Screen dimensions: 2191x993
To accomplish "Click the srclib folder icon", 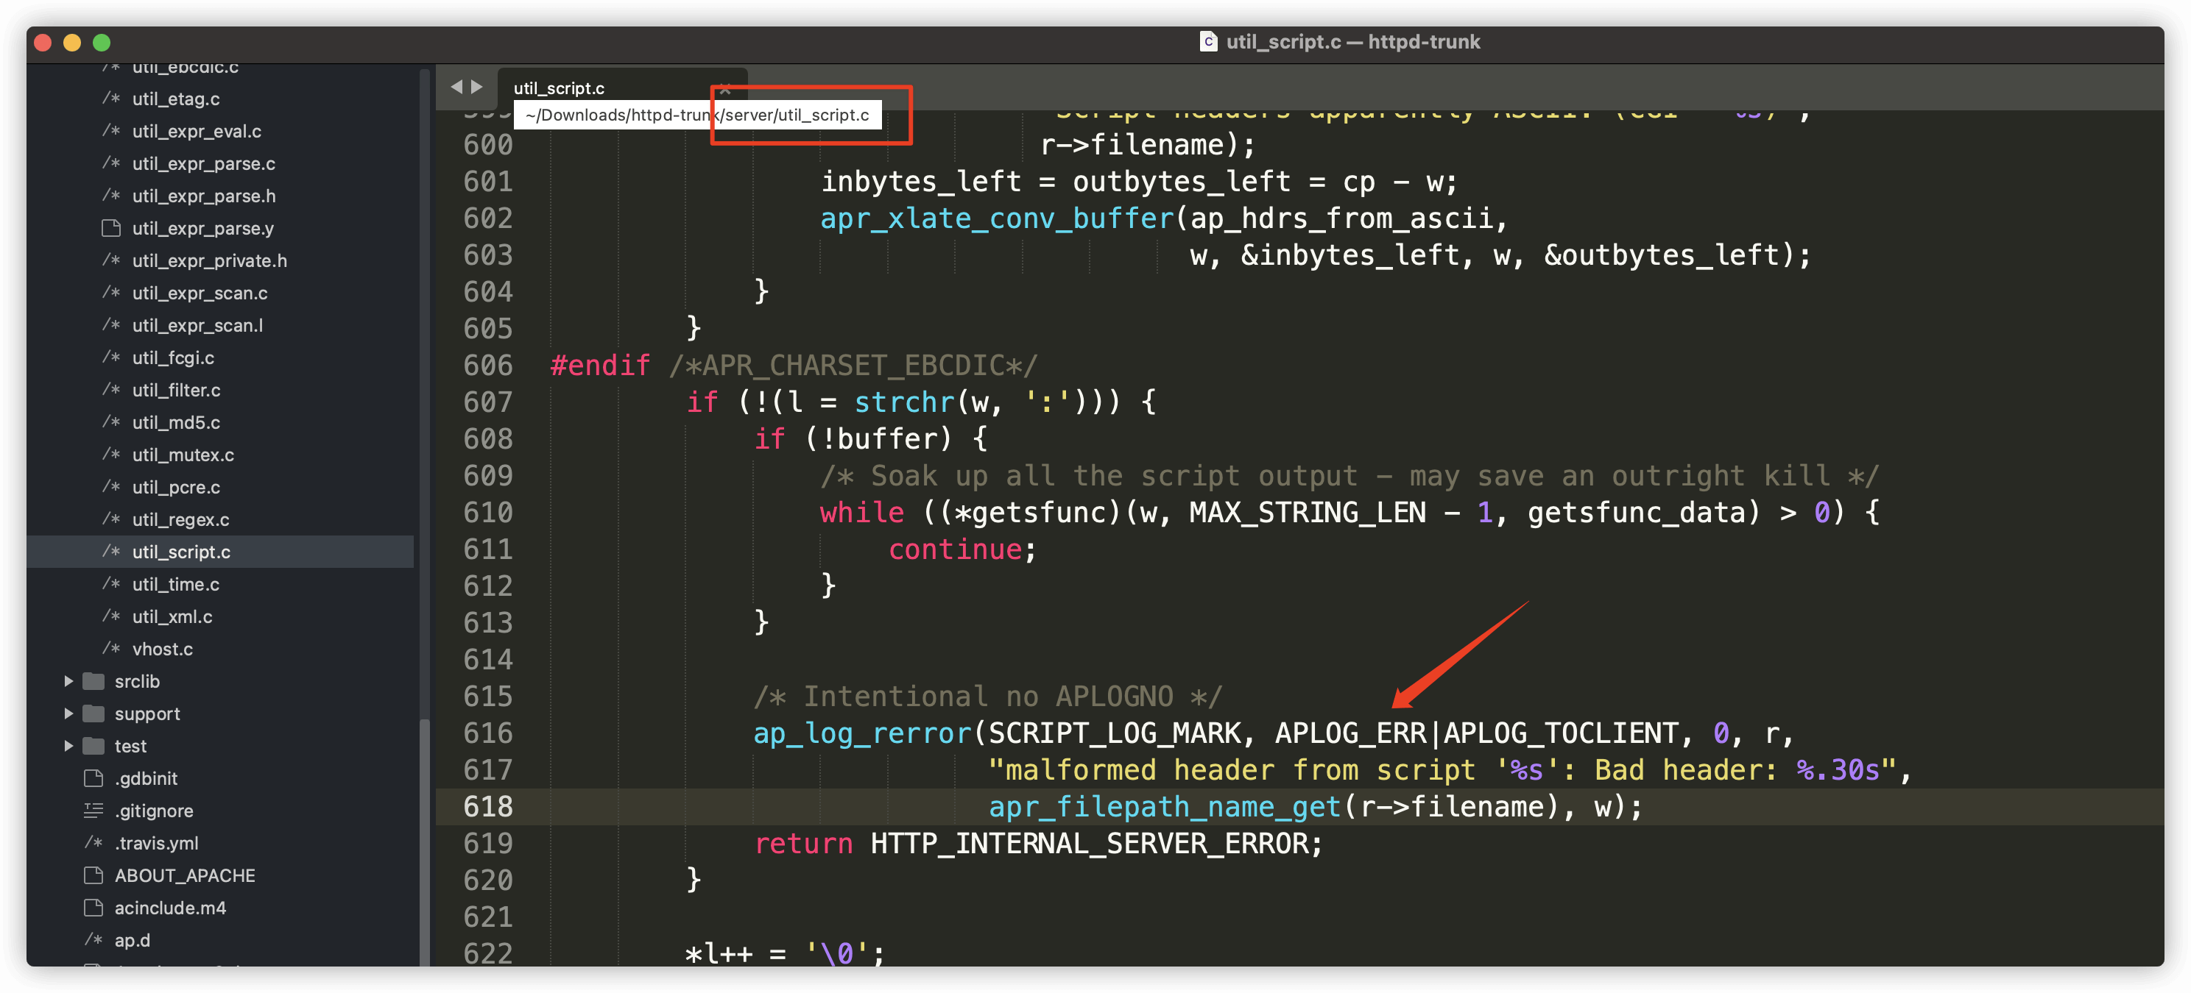I will point(94,681).
